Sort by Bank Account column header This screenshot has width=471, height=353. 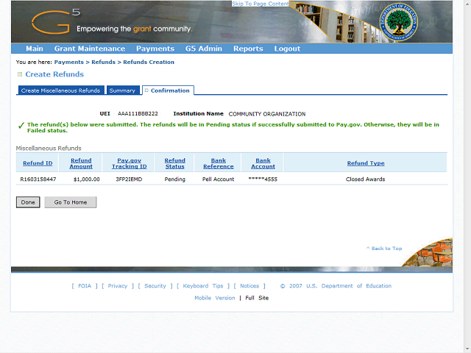click(x=263, y=163)
